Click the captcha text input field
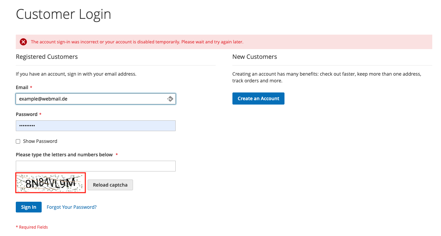 pyautogui.click(x=96, y=166)
